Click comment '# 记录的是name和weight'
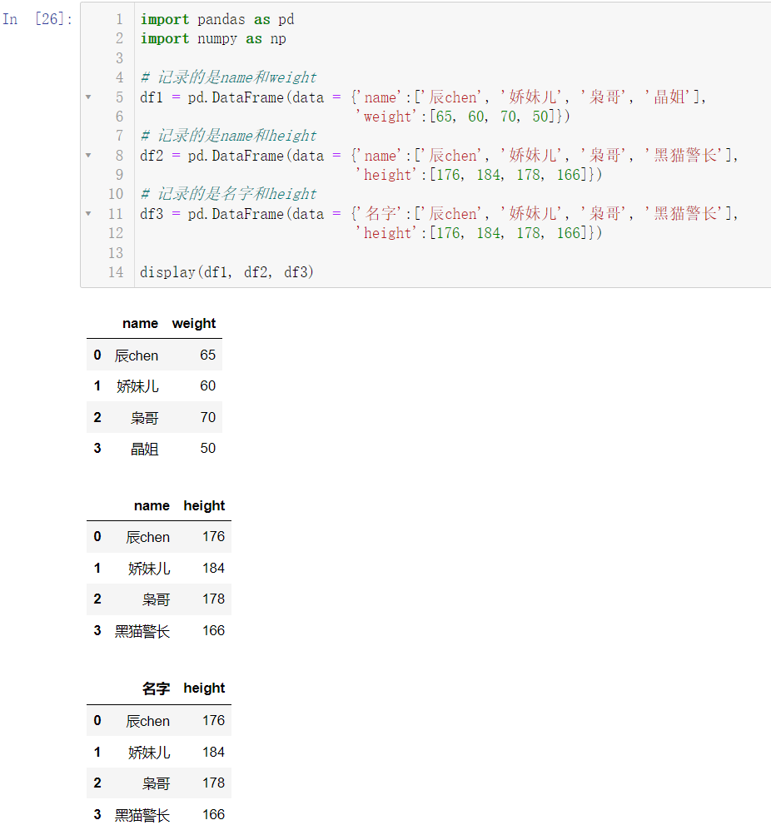The height and width of the screenshot is (830, 771). 228,77
